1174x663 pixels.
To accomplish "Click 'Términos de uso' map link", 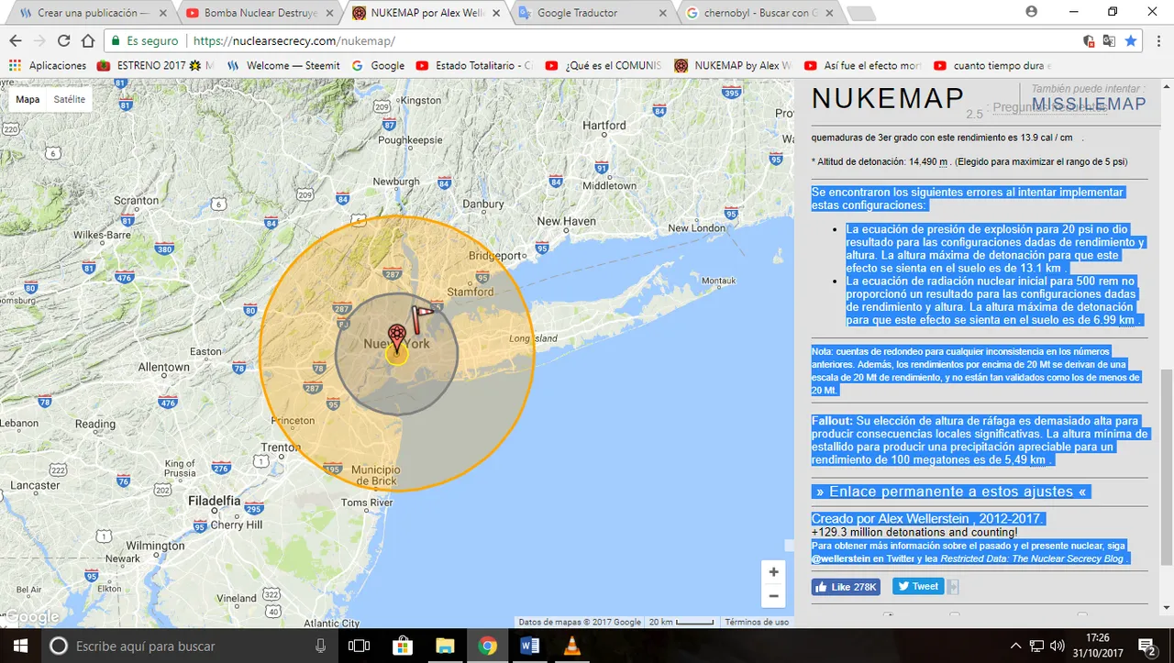I will [757, 622].
